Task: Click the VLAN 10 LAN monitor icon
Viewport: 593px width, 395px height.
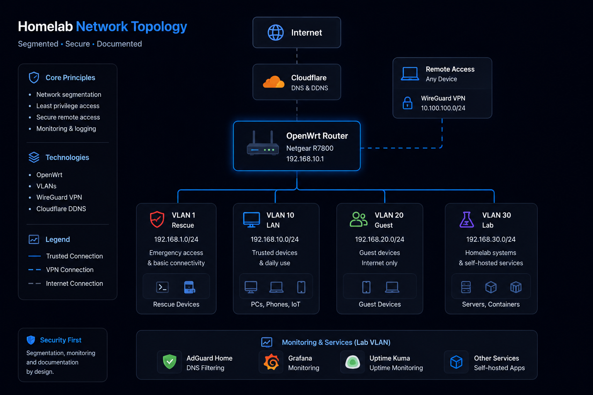Action: pos(251,220)
